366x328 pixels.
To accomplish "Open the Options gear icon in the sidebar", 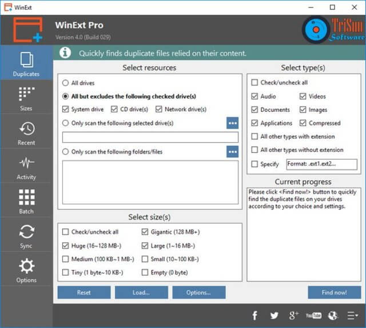I will [27, 266].
